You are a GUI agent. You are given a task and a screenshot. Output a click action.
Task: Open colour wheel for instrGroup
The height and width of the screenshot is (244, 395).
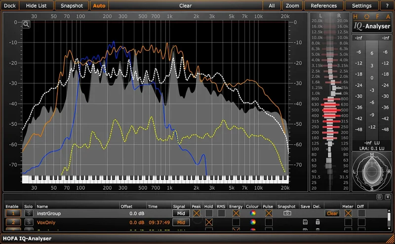(253, 213)
